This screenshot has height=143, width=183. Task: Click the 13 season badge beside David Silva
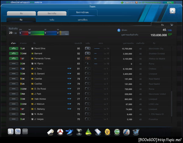32,48
